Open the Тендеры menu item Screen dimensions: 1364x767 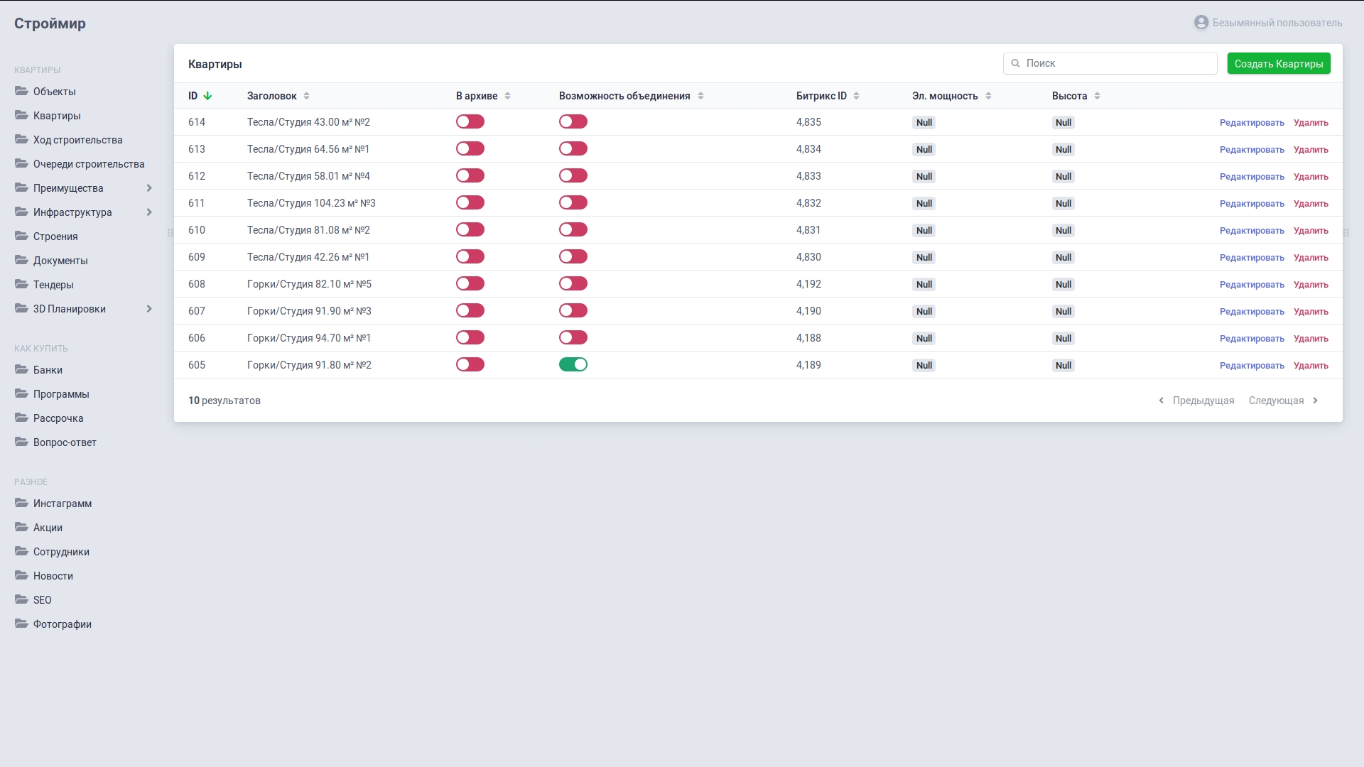(x=53, y=285)
